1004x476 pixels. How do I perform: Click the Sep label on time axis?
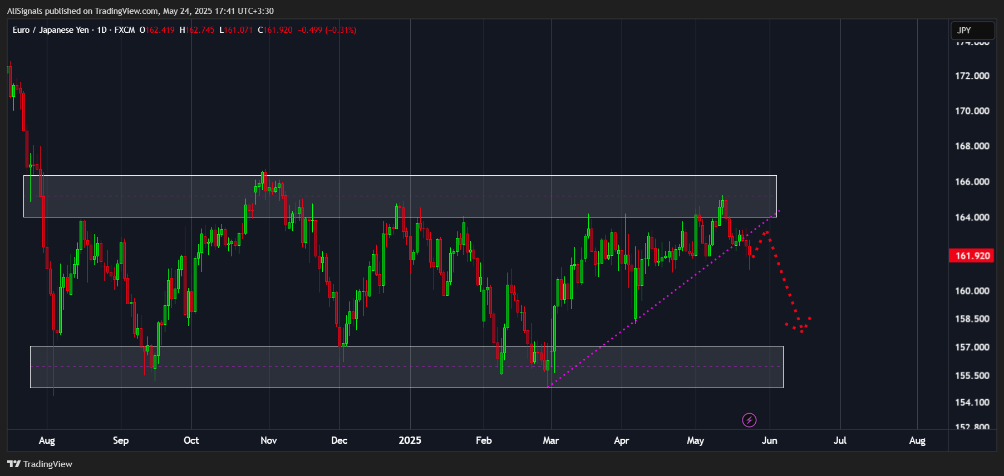pyautogui.click(x=121, y=440)
